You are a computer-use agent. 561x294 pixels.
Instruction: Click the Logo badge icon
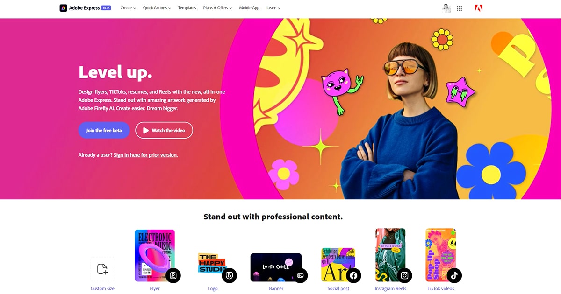coord(229,275)
